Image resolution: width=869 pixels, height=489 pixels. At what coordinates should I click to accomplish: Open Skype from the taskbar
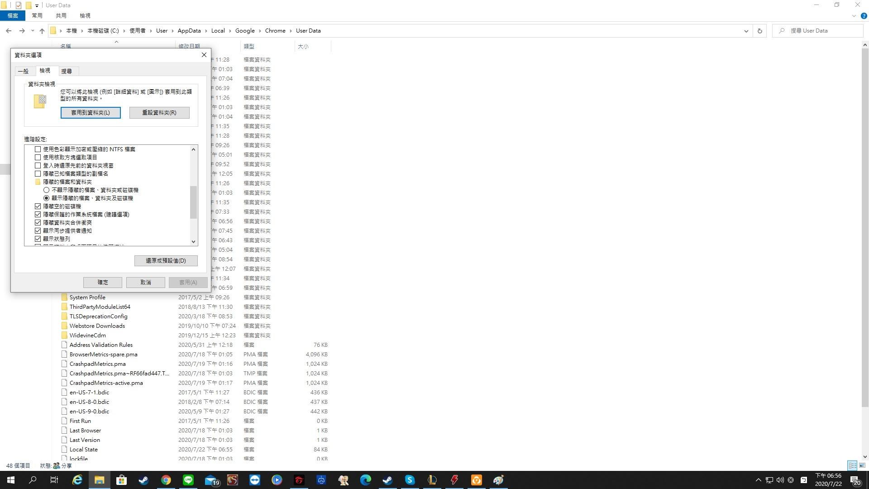[x=410, y=480]
